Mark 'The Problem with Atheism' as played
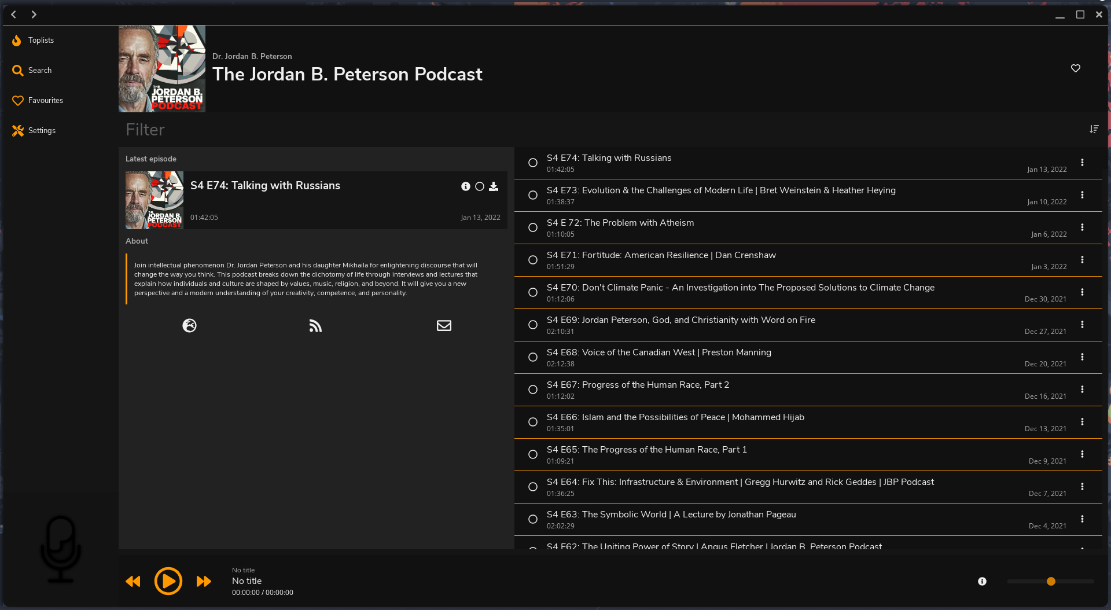1111x610 pixels. [533, 228]
